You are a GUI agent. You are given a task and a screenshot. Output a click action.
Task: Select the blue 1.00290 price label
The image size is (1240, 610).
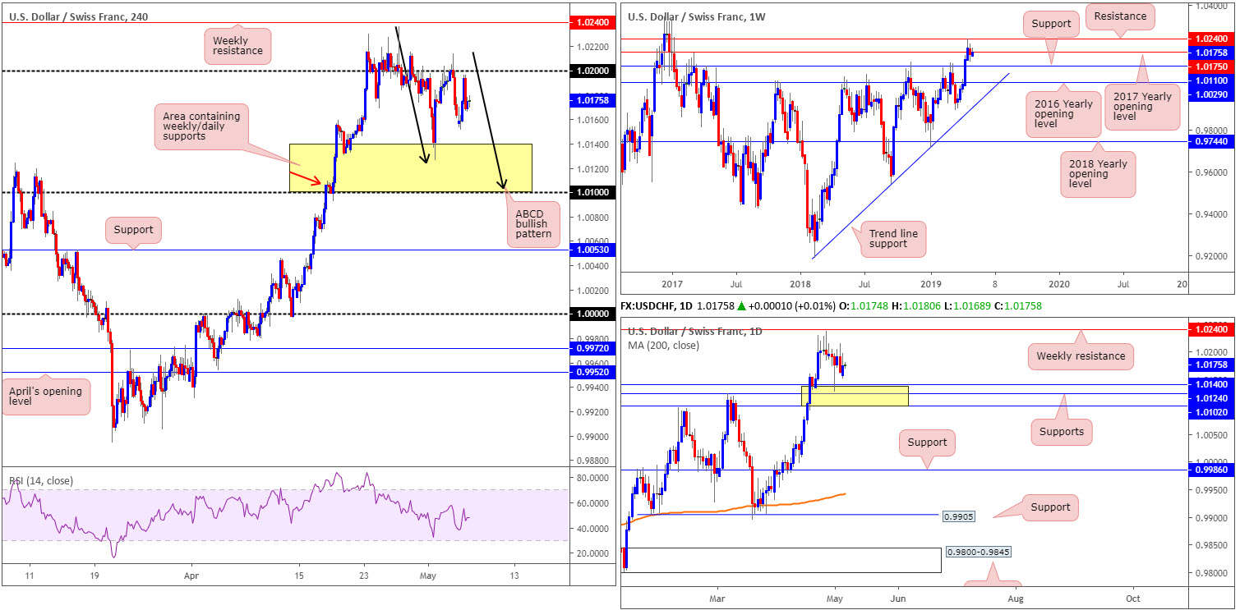(x=1212, y=96)
